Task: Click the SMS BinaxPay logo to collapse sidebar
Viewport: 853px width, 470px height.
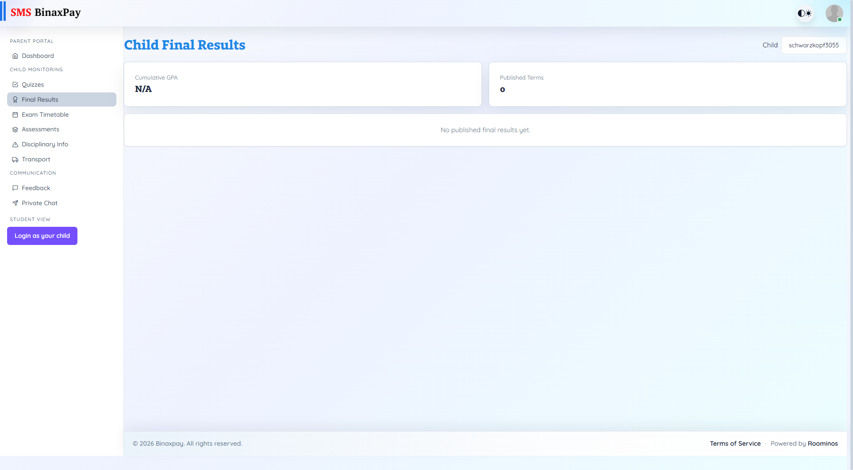Action: (46, 12)
